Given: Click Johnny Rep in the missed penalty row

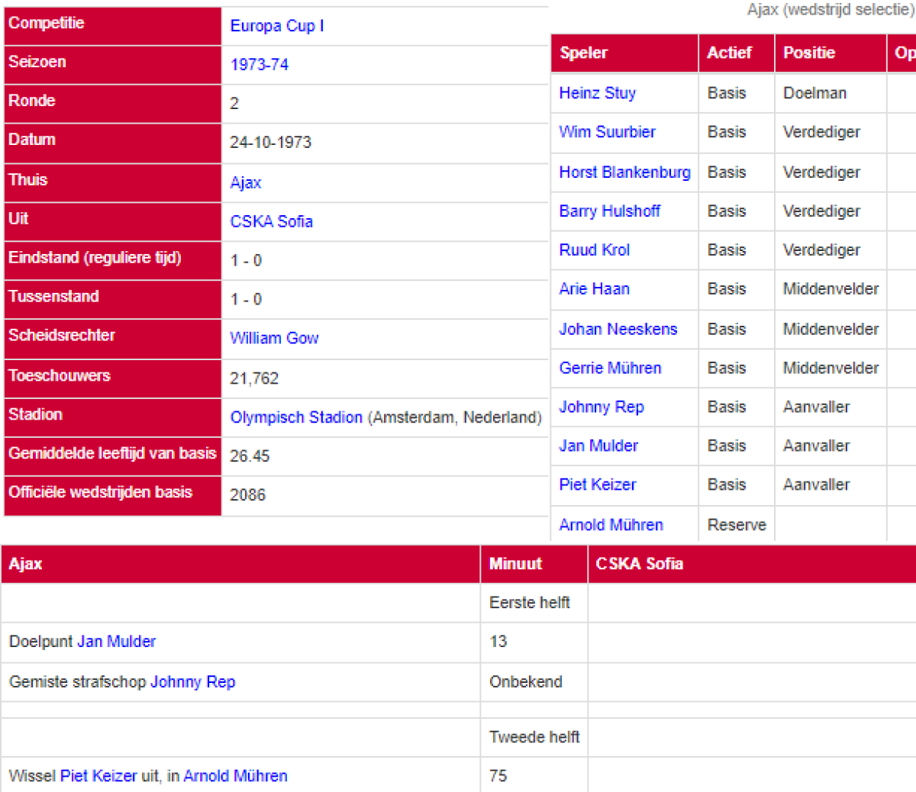Looking at the screenshot, I should 192,682.
